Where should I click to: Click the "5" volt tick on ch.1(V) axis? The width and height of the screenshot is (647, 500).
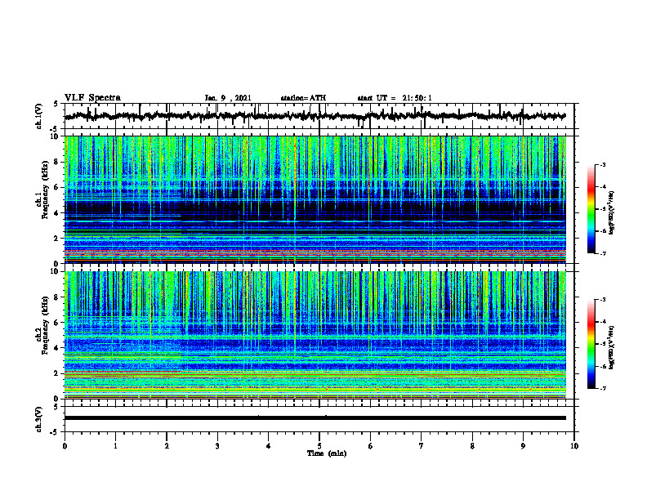pos(55,105)
